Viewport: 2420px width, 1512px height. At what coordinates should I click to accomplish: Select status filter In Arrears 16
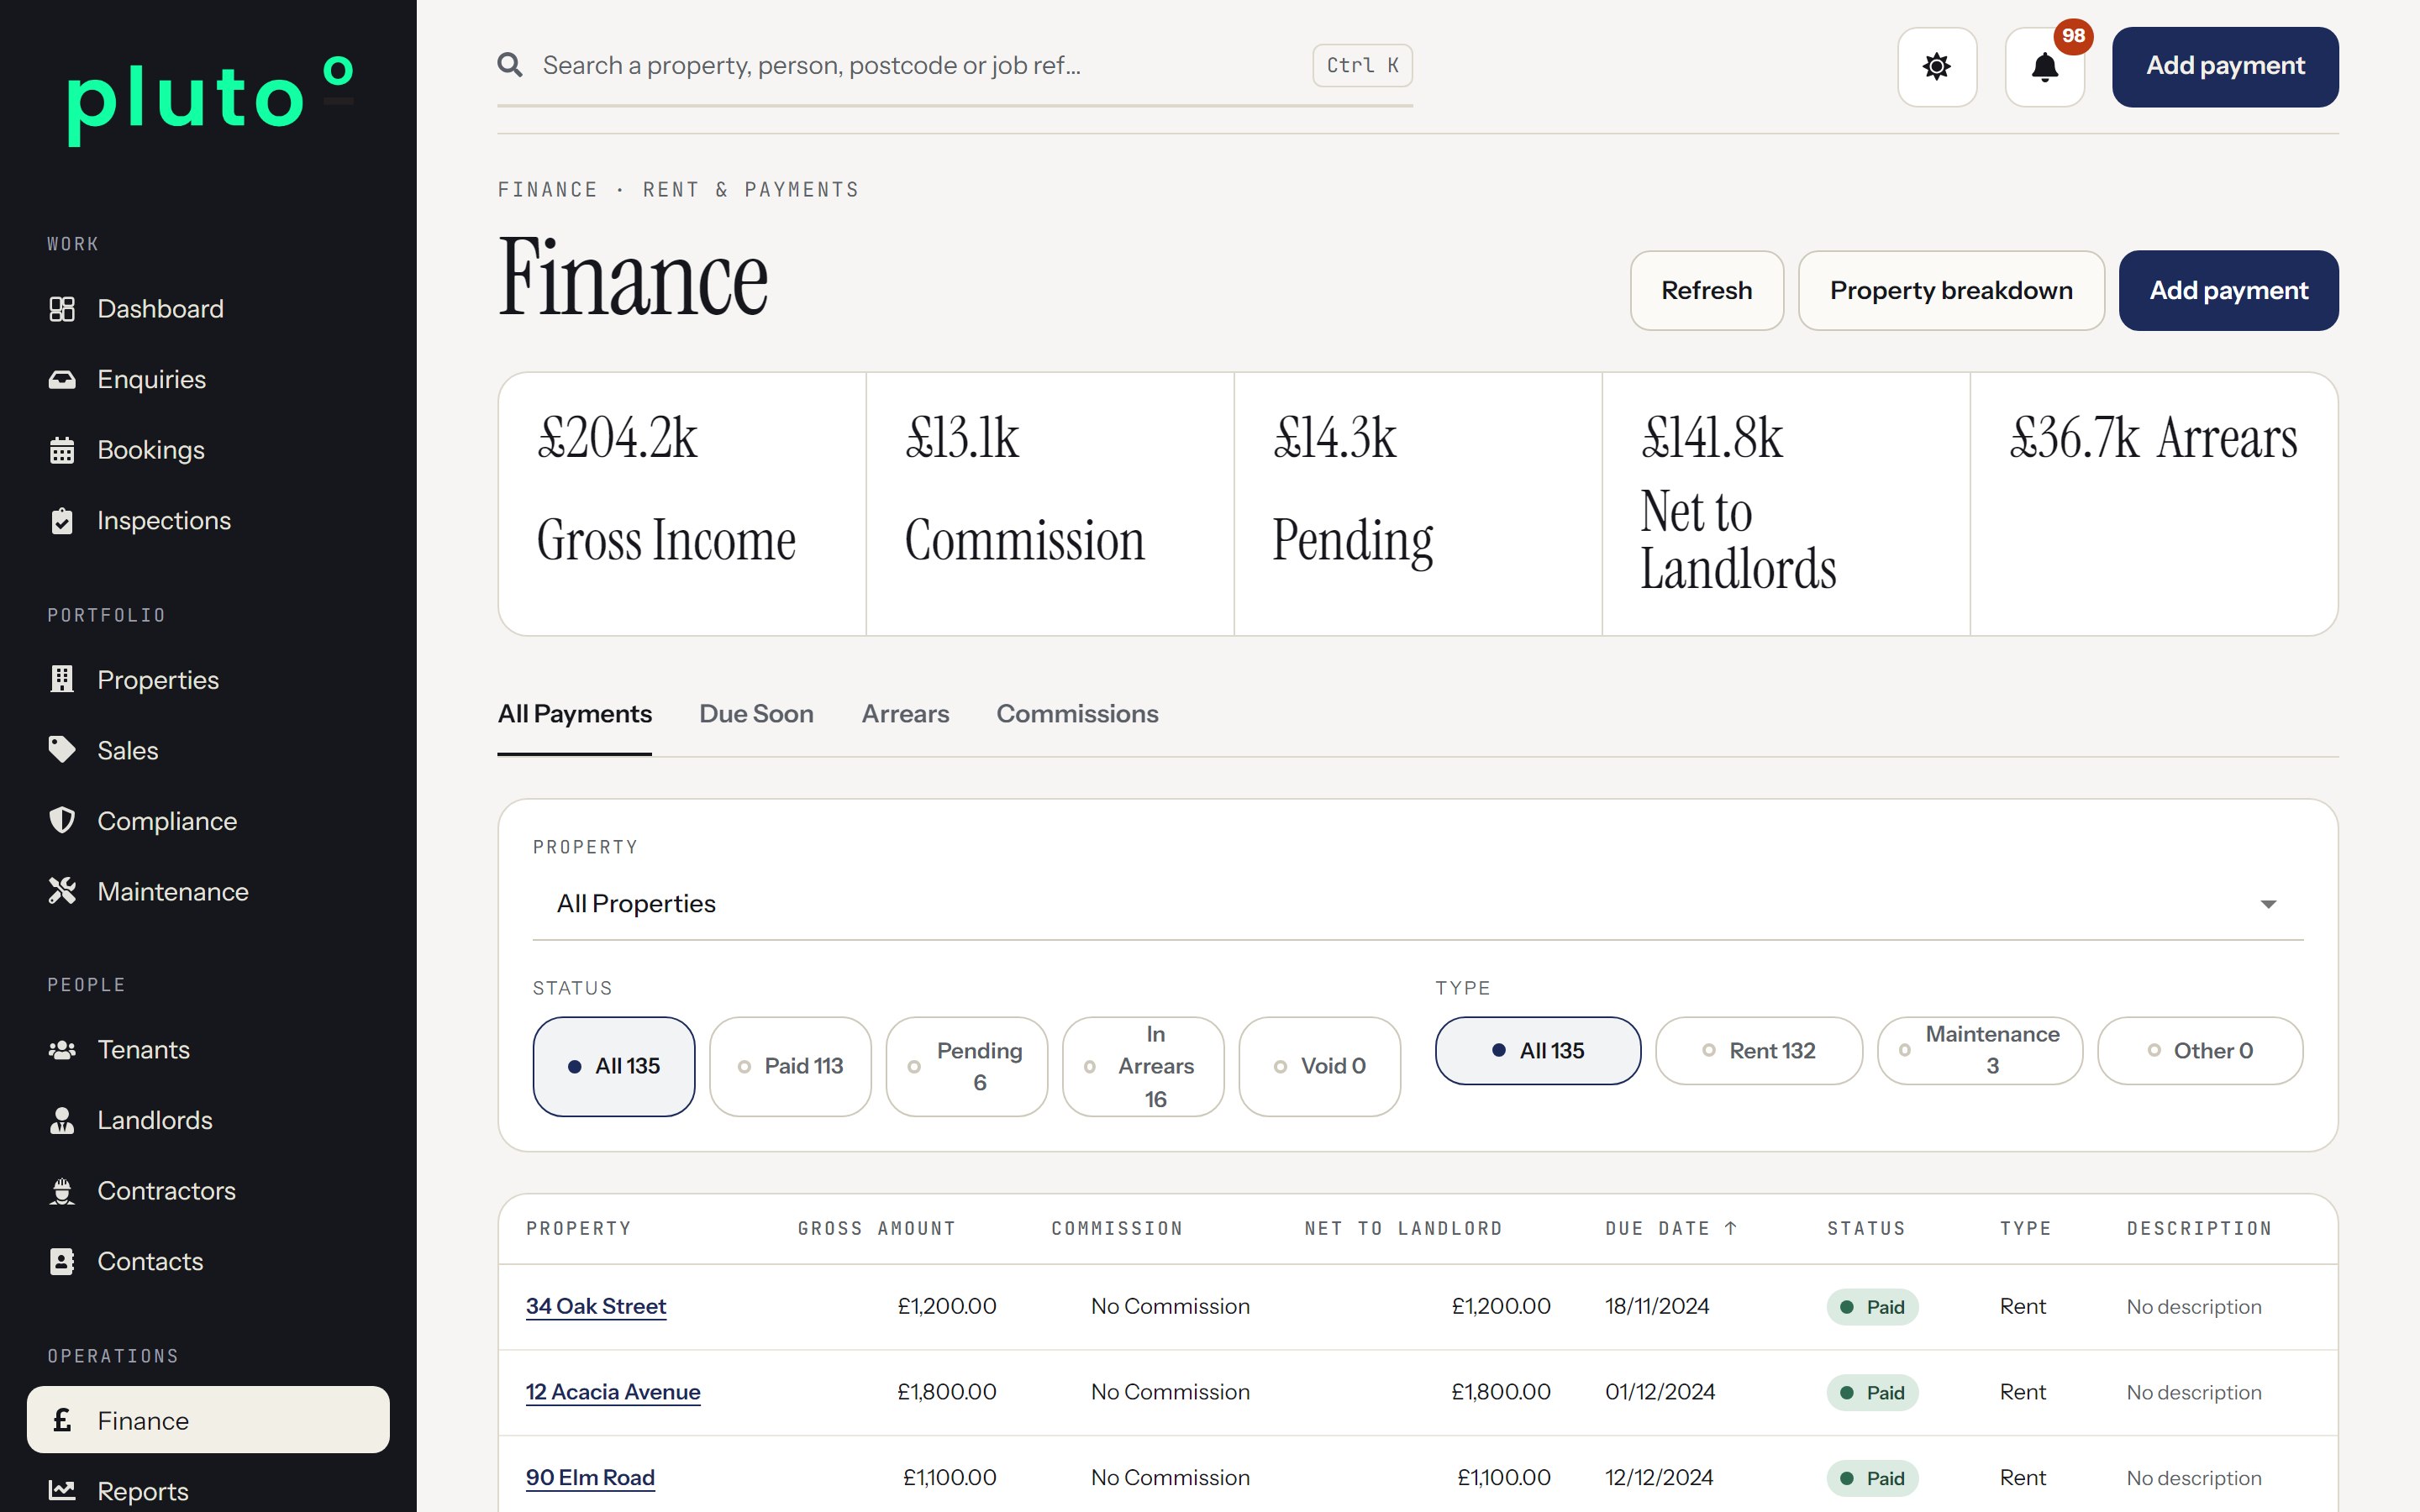coord(1143,1066)
